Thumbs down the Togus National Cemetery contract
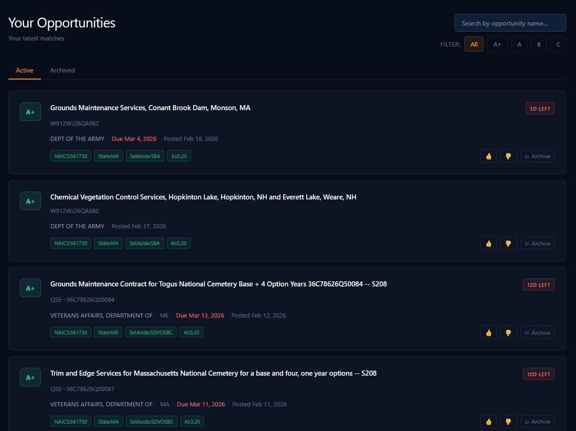576x431 pixels. pyautogui.click(x=508, y=332)
